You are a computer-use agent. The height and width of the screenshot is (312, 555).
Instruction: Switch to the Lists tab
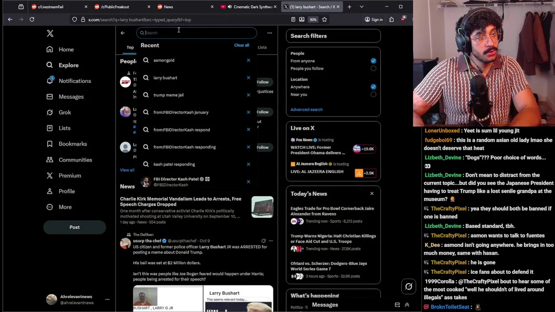coord(262,47)
